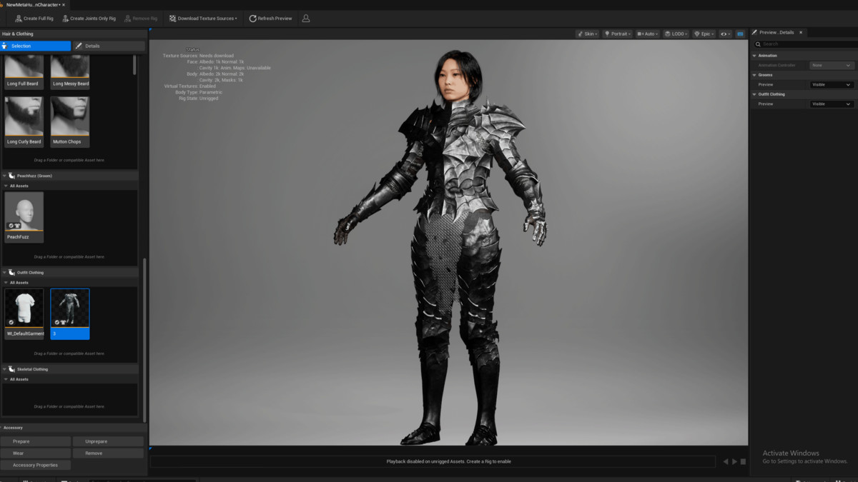858x482 pixels.
Task: Click the user account silhouette icon
Action: click(x=306, y=19)
